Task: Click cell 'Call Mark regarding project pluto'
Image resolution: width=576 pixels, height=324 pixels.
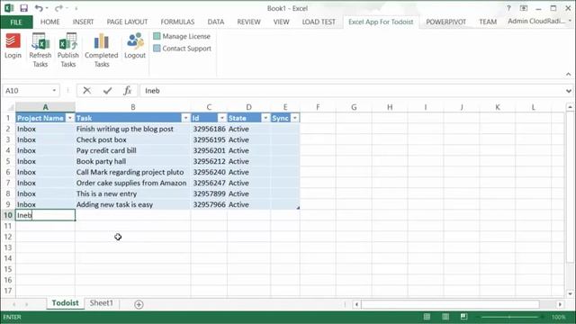Action: 133,172
